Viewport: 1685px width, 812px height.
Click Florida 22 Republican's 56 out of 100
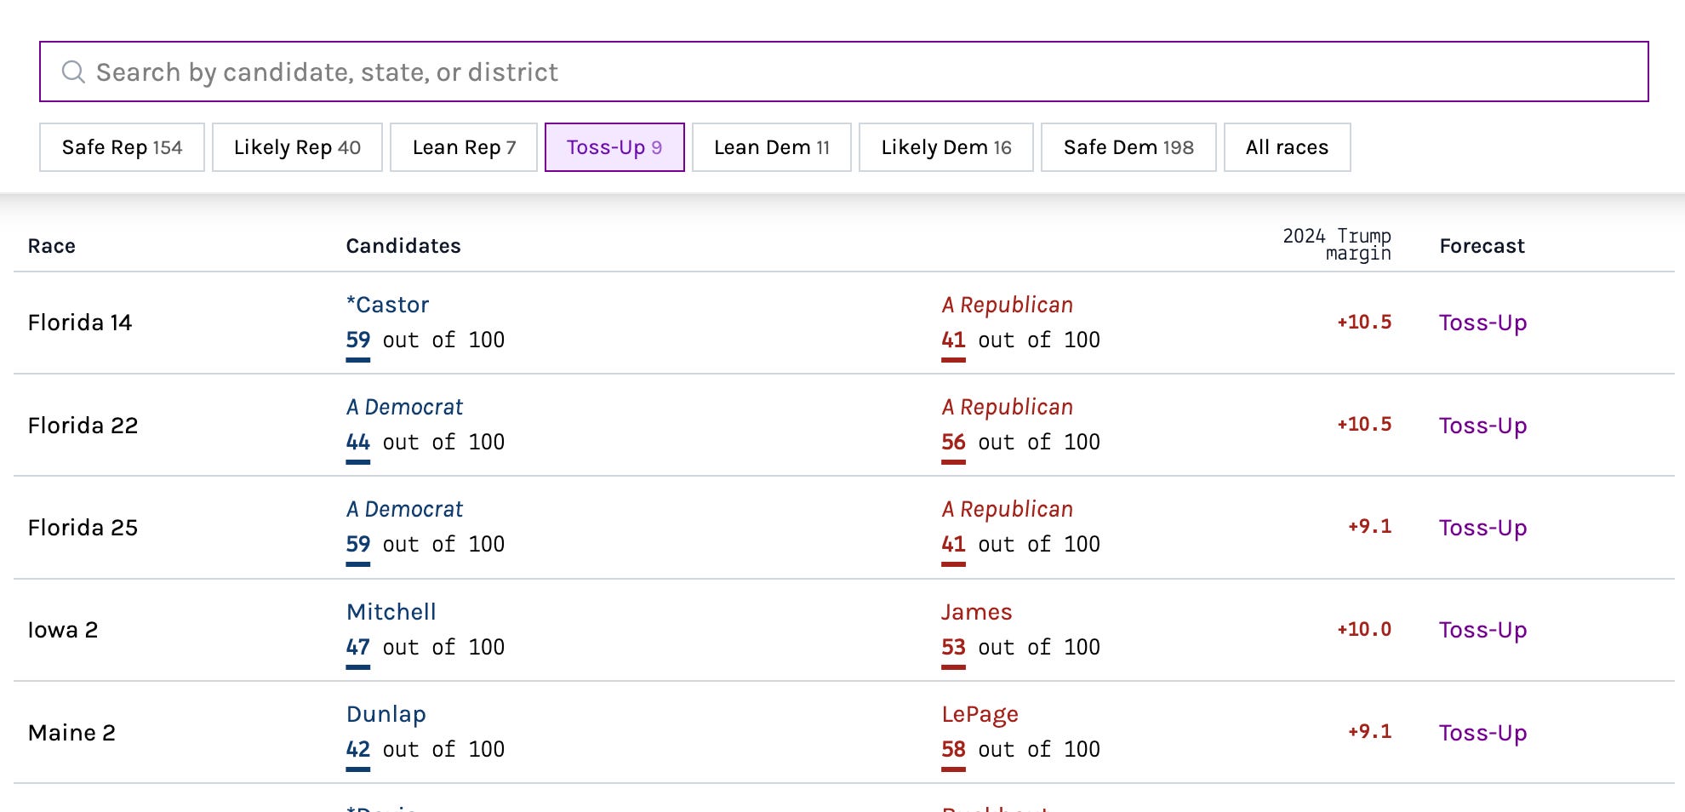pyautogui.click(x=1021, y=442)
